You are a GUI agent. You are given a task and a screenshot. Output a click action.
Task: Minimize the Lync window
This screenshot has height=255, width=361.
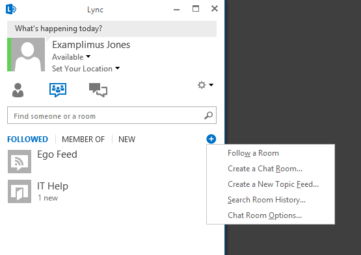click(x=176, y=10)
